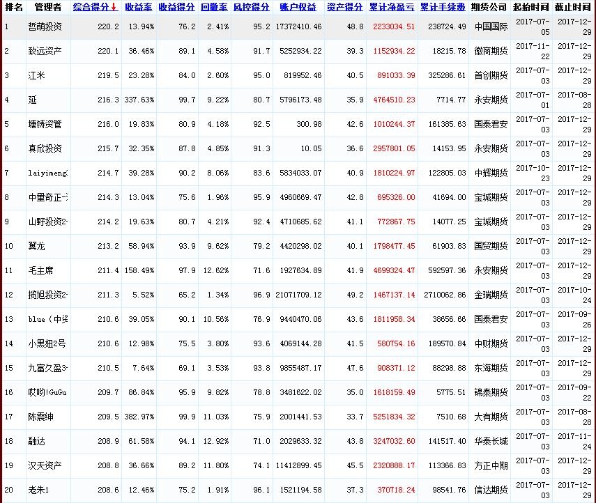Screen dimensions: 596x503
Task: Click the 资产得分 header link
Action: coord(345,7)
